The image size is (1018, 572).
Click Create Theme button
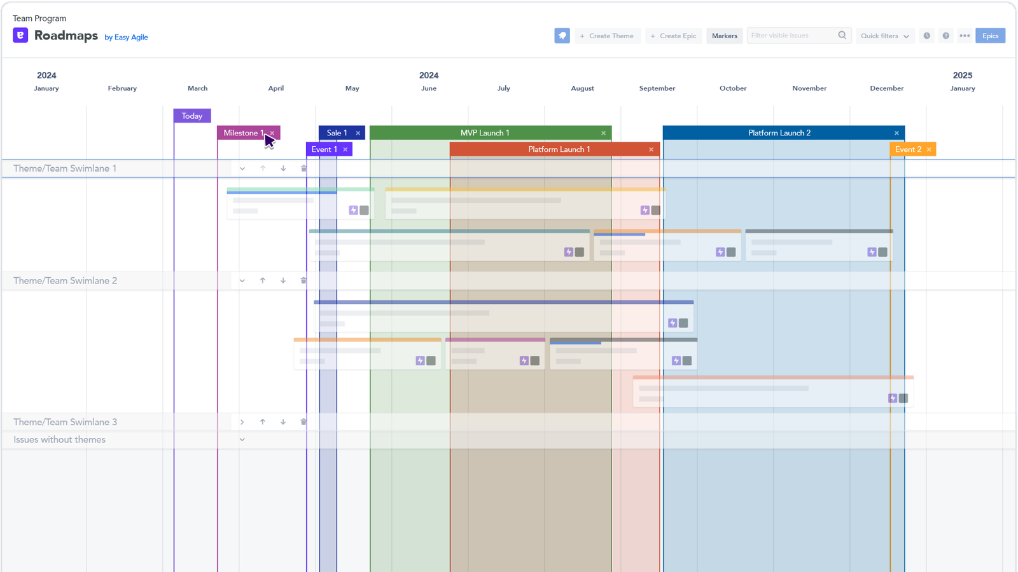pos(608,36)
